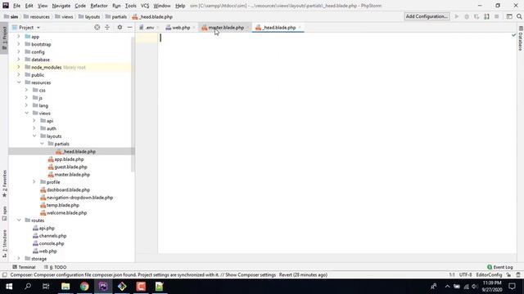The image size is (524, 294).
Task: Select app.blade.php in project tree
Action: click(69, 159)
